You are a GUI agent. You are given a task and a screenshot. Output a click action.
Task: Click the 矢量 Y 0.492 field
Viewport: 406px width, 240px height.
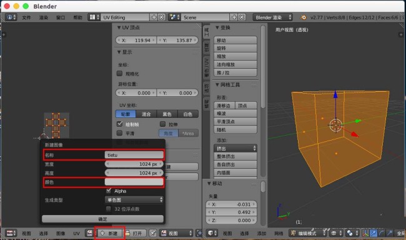pyautogui.click(x=231, y=212)
